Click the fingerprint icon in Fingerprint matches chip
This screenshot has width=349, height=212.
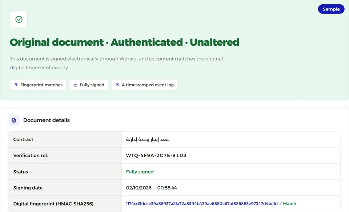pos(16,85)
